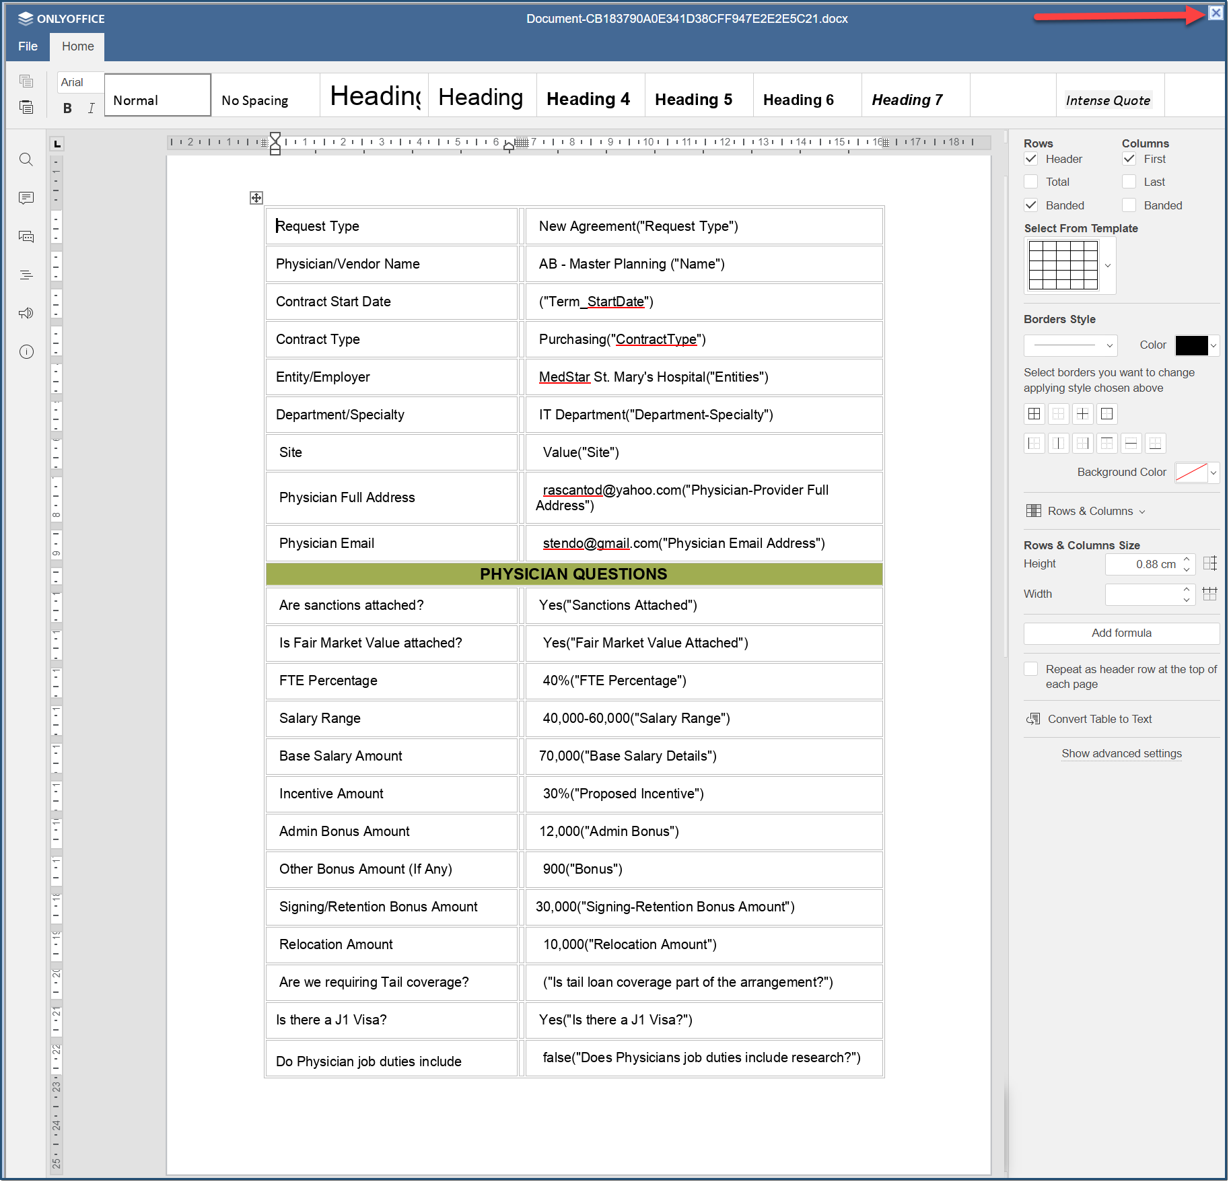Enable Repeat as header row checkbox
1231x1184 pixels.
coord(1031,669)
